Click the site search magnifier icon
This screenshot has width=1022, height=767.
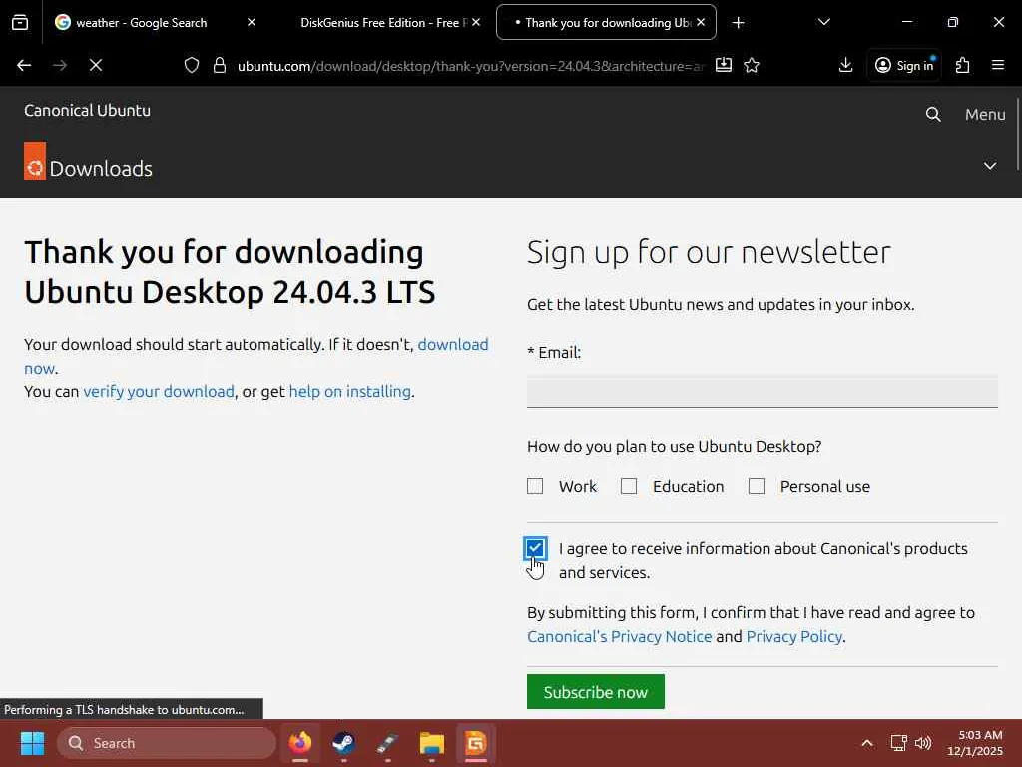[x=933, y=115]
